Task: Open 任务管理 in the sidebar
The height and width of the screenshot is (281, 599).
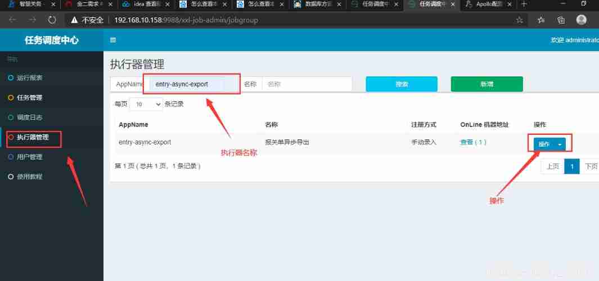Action: click(x=30, y=98)
